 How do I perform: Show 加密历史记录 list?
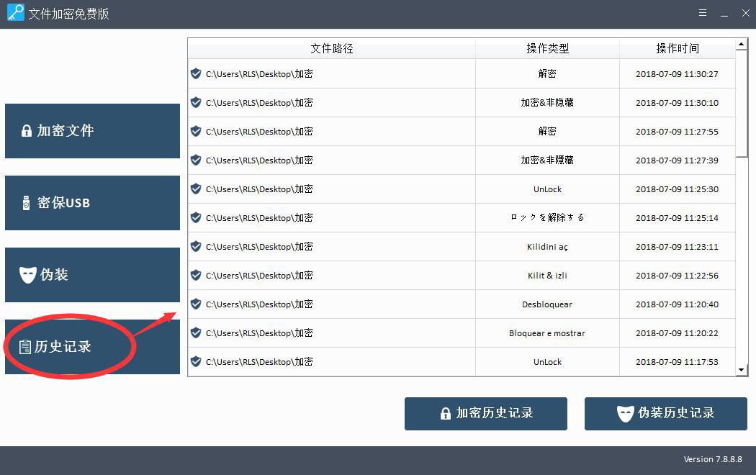(485, 414)
